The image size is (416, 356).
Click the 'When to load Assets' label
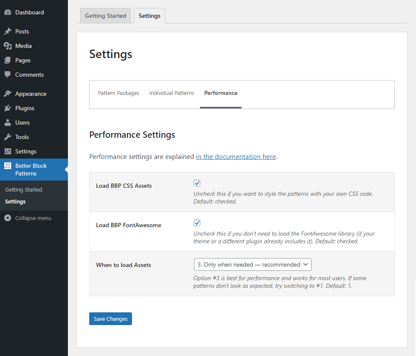124,265
